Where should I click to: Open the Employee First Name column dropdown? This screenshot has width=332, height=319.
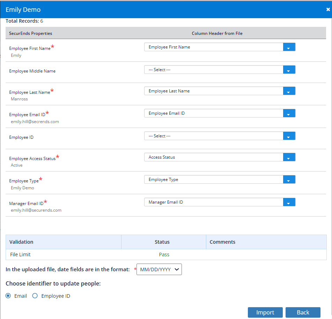click(x=220, y=47)
